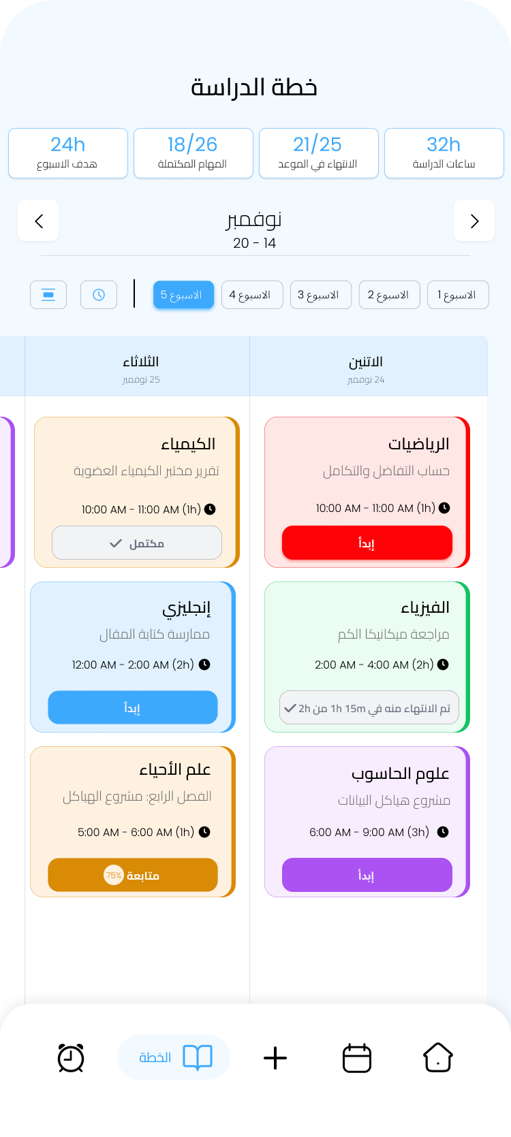Go to next month with the left chevron
Screen dimensions: 511x1137
click(x=38, y=221)
